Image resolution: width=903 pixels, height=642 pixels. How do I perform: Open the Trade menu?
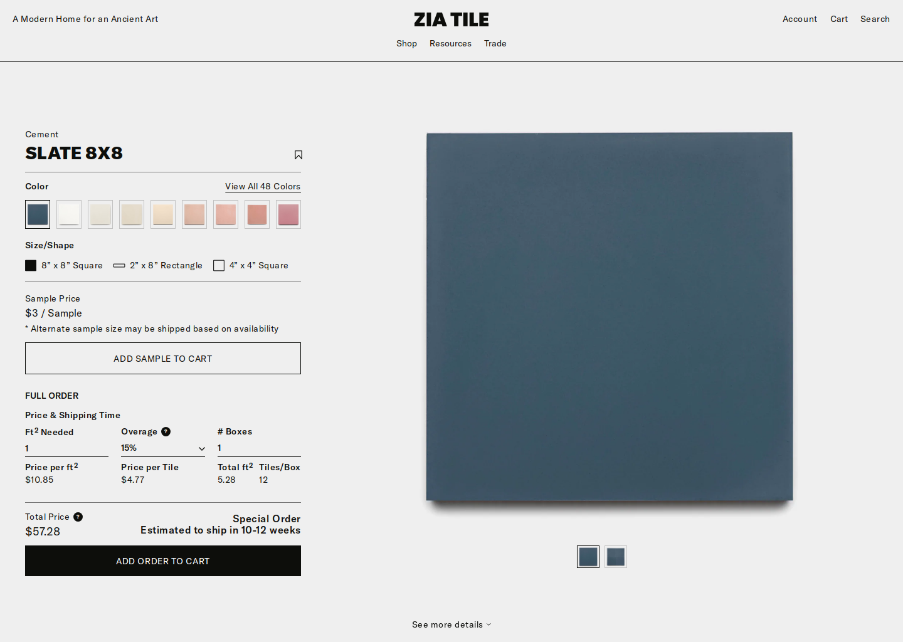[495, 43]
